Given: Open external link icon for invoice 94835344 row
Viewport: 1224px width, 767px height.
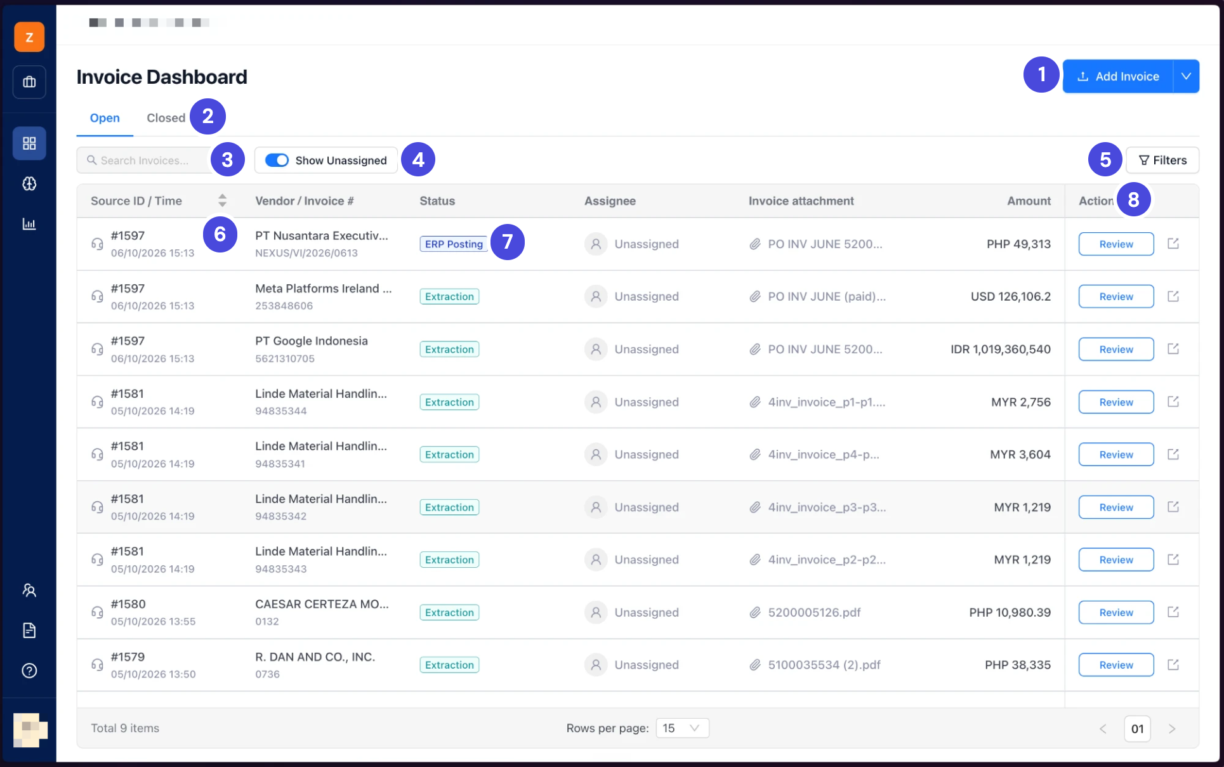Looking at the screenshot, I should (x=1173, y=402).
